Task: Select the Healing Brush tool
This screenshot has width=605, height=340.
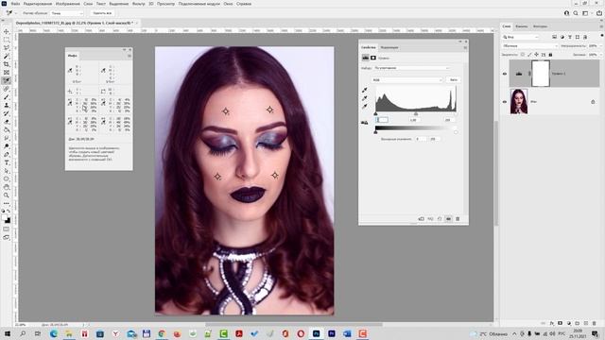Action: 7,89
